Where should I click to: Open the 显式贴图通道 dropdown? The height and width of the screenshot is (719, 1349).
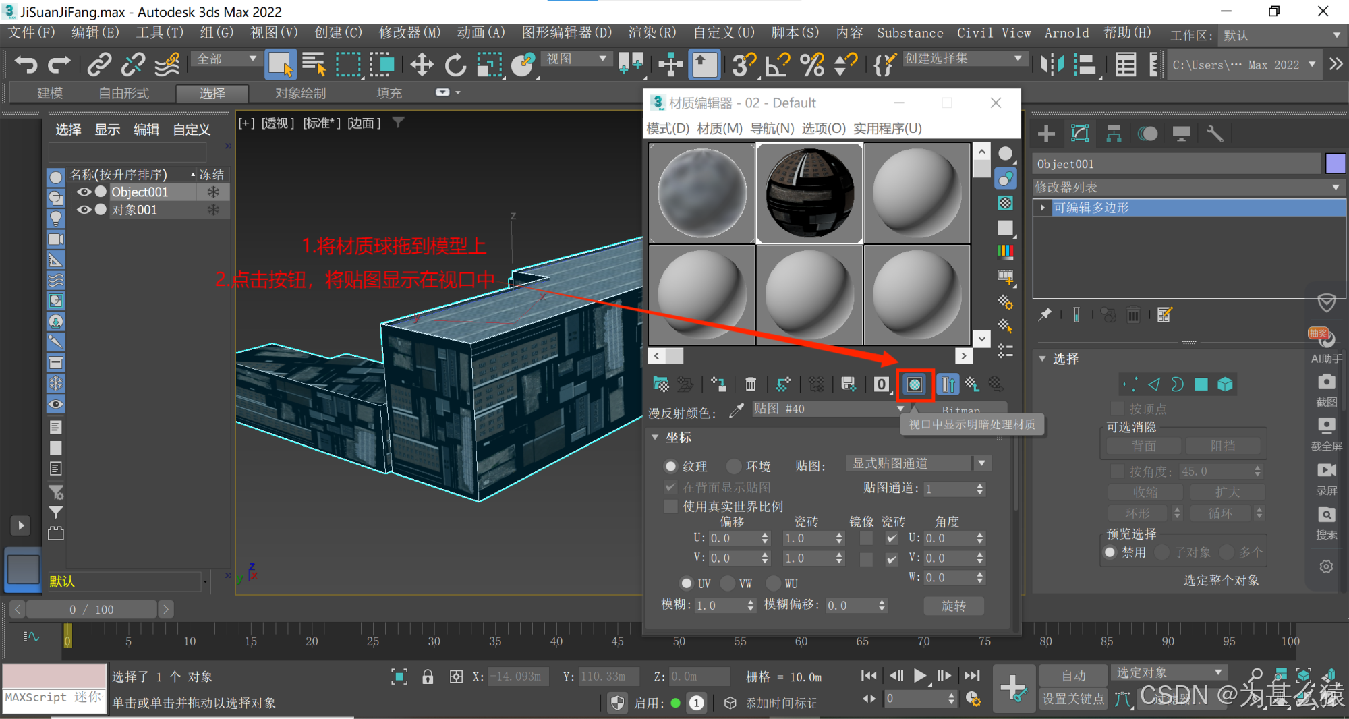[918, 463]
